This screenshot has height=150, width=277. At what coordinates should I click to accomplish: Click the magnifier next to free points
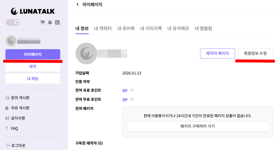[132, 99]
